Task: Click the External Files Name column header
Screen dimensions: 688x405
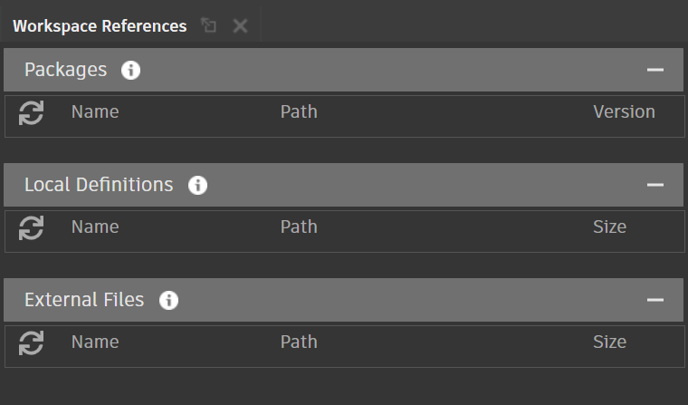Action: pos(95,342)
